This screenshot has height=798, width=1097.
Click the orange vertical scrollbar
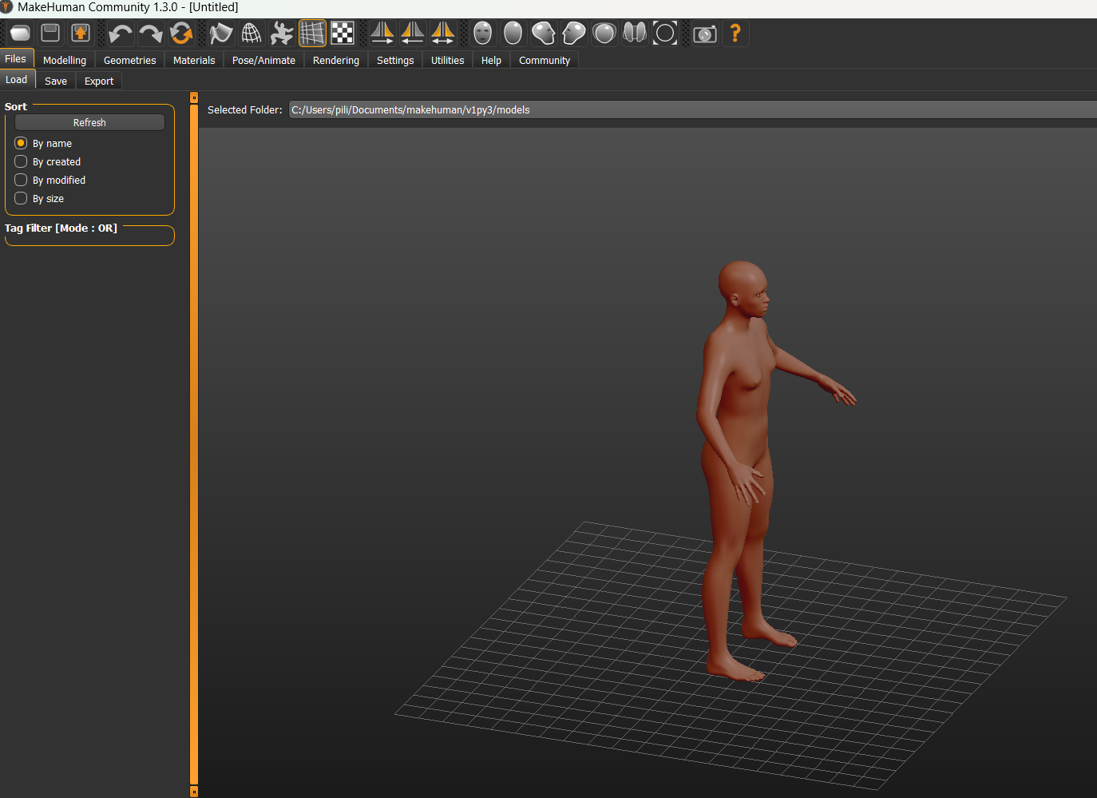pos(194,444)
